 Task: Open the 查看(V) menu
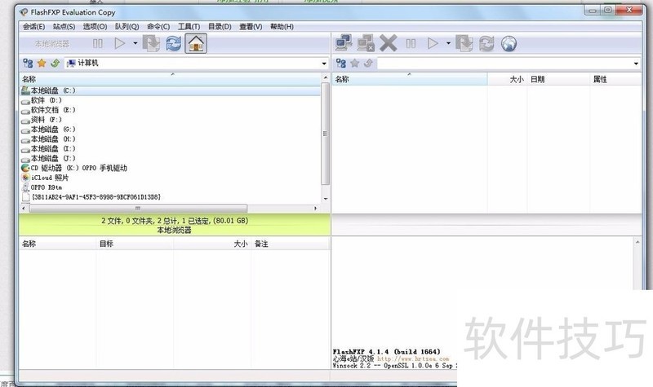251,27
